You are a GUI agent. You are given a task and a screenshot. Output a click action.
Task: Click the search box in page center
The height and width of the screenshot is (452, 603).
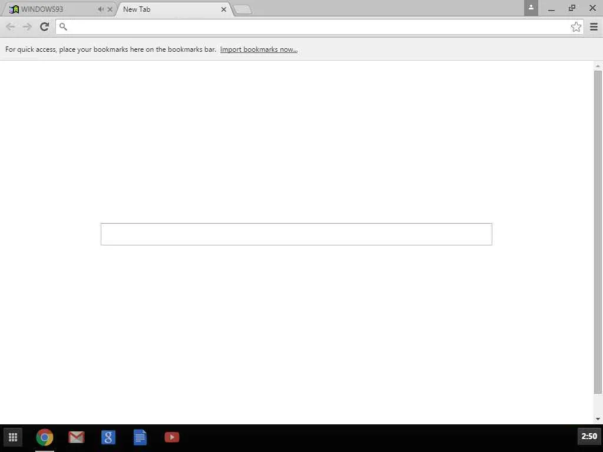coord(296,234)
